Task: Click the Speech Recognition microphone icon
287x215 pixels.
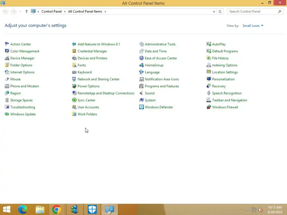Action: [209, 93]
